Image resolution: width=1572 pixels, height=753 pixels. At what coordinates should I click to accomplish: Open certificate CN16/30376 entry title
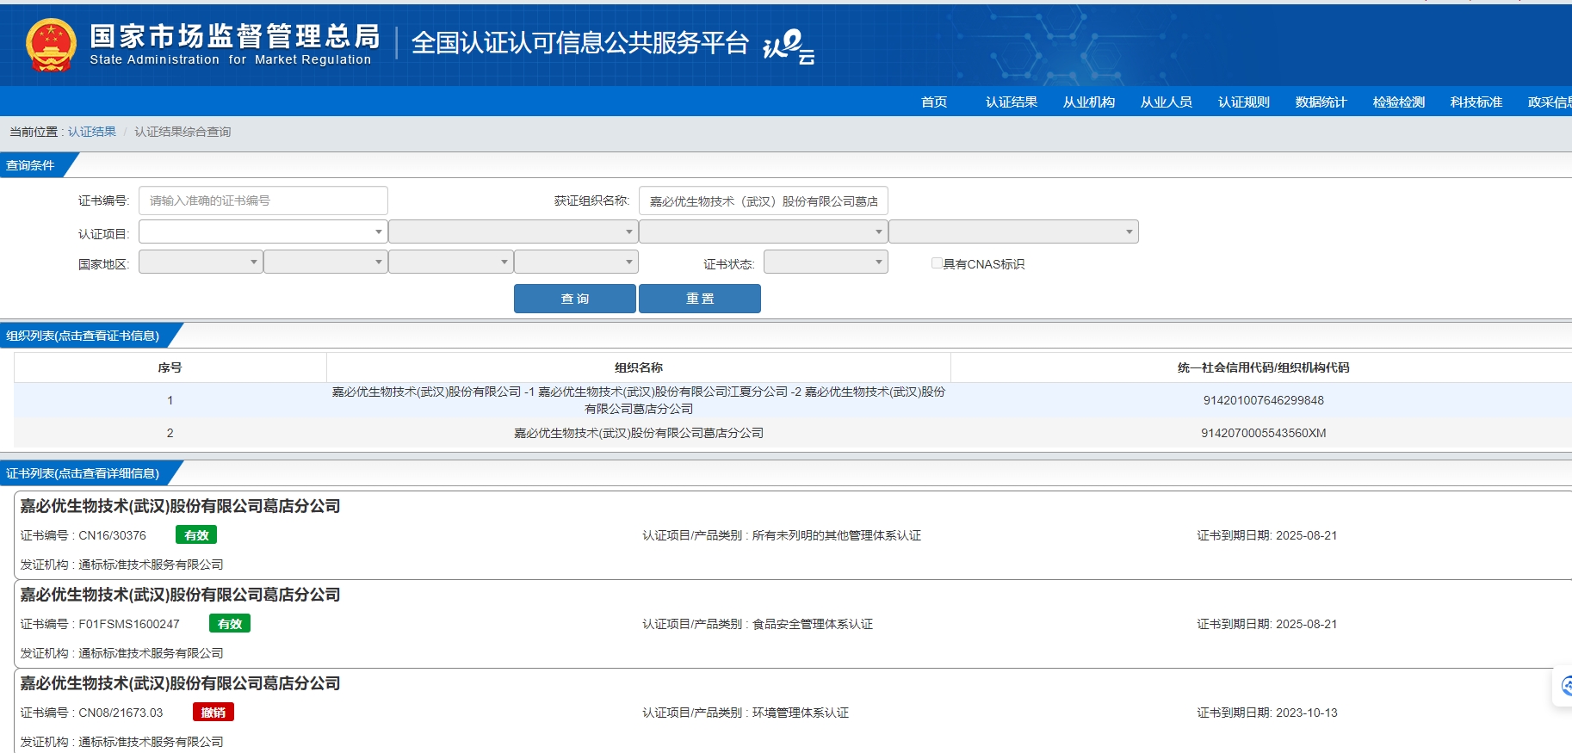click(180, 506)
